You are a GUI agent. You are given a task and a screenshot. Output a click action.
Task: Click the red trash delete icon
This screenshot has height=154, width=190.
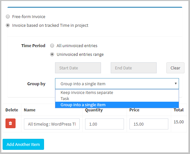pos(10,123)
